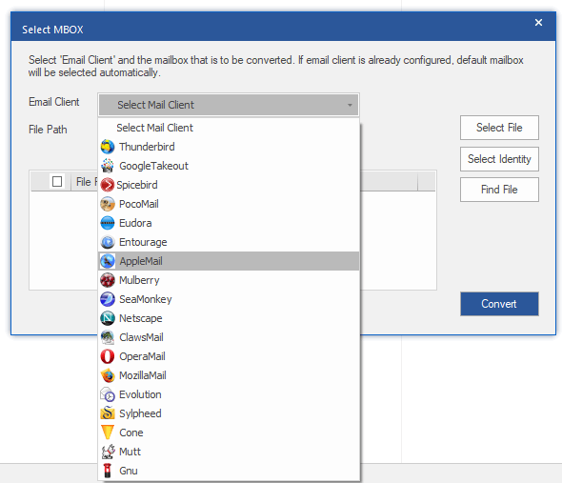The height and width of the screenshot is (483, 562).
Task: Pick Gnu at the bottom of the list
Action: pos(229,471)
